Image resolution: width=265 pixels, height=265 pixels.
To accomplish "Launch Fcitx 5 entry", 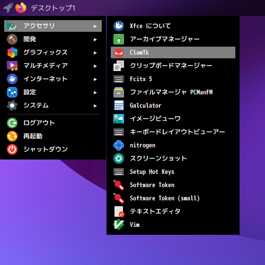I will [173, 79].
